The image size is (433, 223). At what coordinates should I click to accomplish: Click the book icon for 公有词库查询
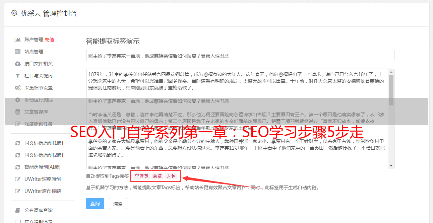tap(18, 210)
